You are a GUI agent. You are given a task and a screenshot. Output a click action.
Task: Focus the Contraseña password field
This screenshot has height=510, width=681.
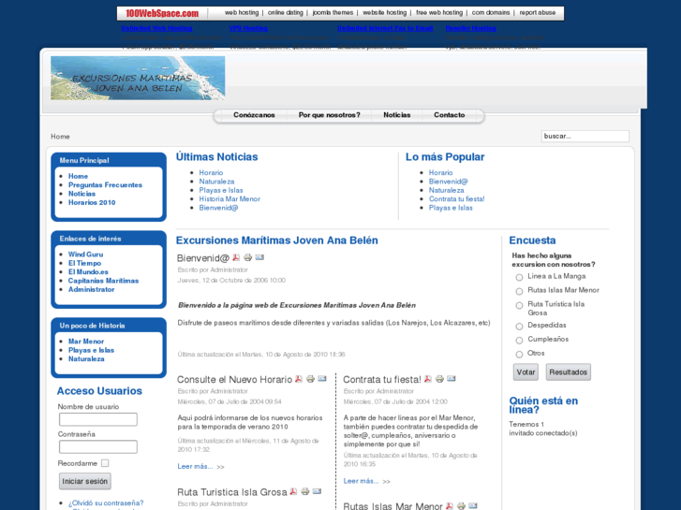98,446
